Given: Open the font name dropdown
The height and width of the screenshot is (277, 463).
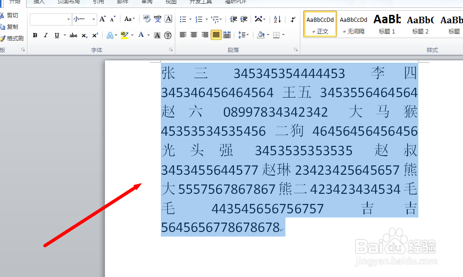Looking at the screenshot, I should click(x=68, y=19).
